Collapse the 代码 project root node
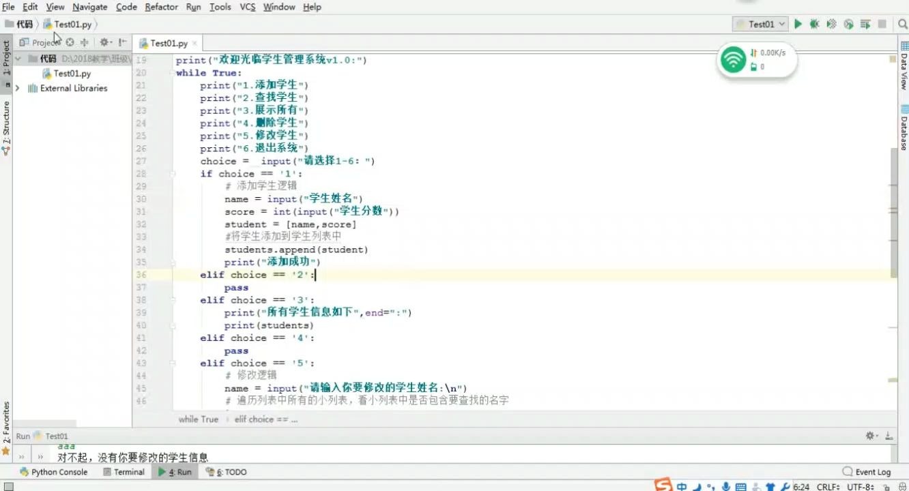The height and width of the screenshot is (491, 909). pos(18,58)
